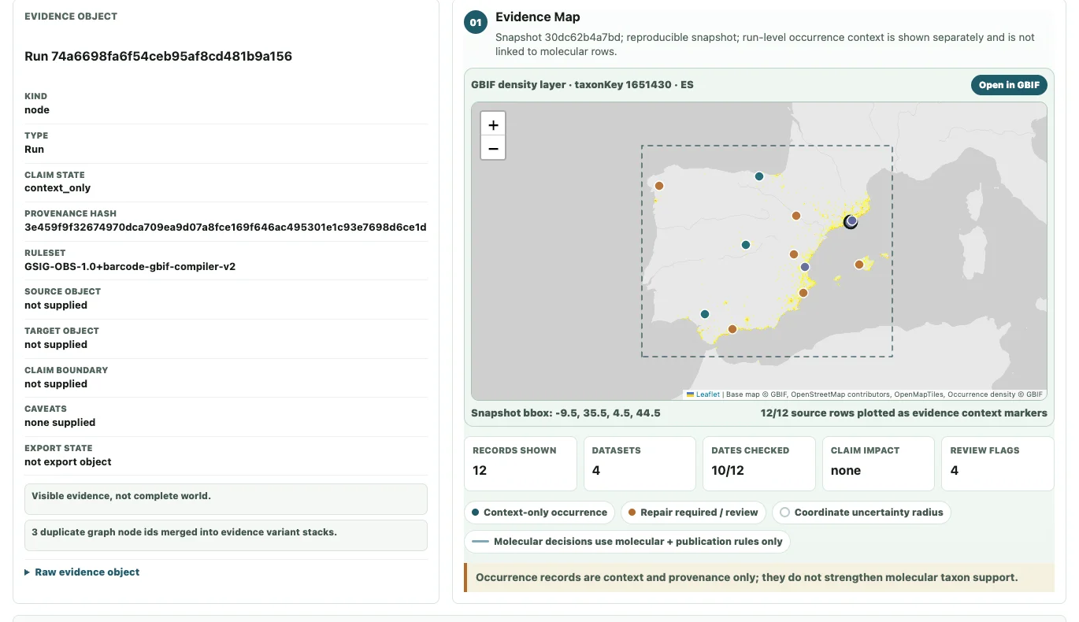Click the ruleset value GSIG-OBS-1.0+barcode-gbif-compiler-v2

point(130,267)
